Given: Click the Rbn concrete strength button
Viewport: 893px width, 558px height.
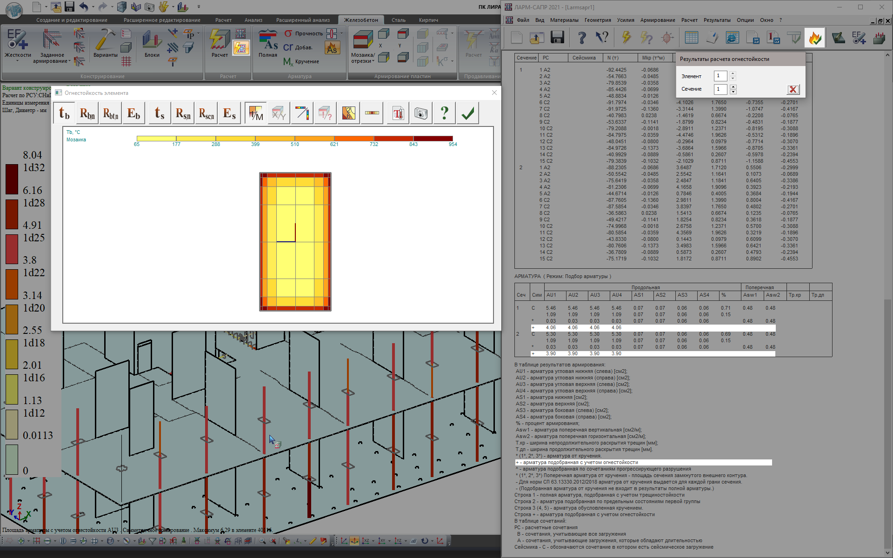Looking at the screenshot, I should 87,113.
